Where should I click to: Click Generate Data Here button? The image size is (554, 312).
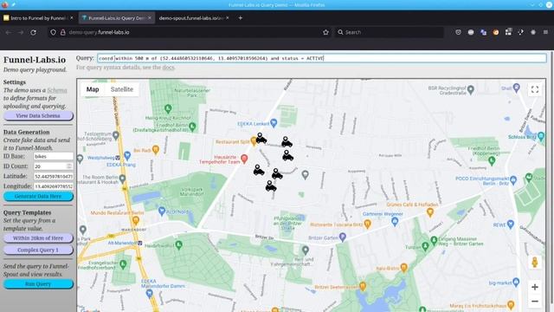(38, 197)
